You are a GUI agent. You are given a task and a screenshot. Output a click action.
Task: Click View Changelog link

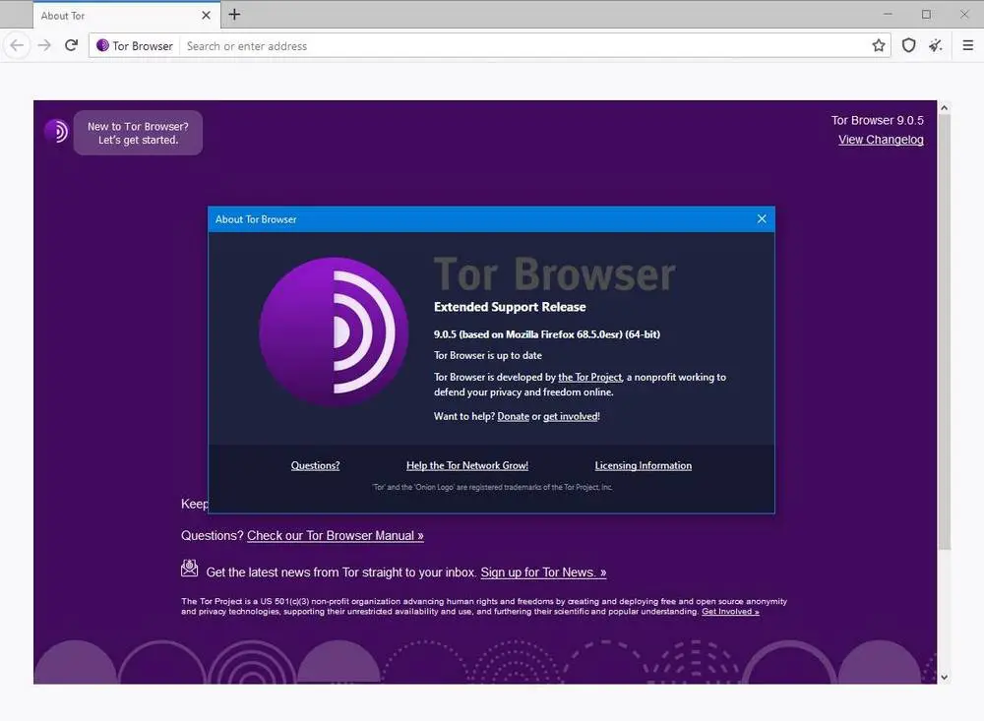pos(881,140)
